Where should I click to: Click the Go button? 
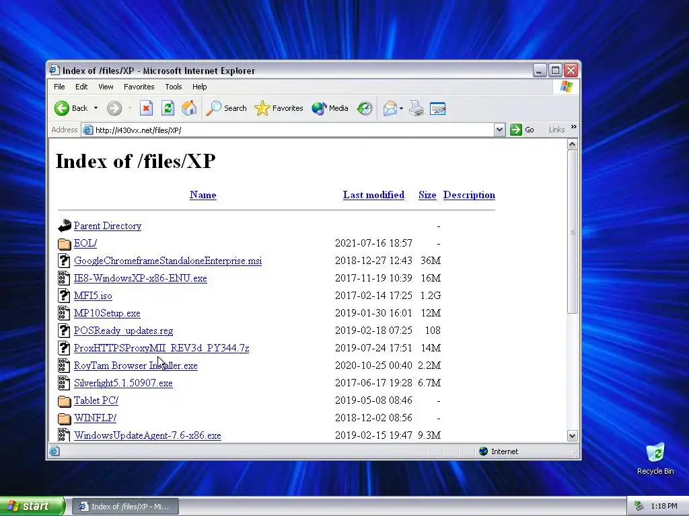522,130
